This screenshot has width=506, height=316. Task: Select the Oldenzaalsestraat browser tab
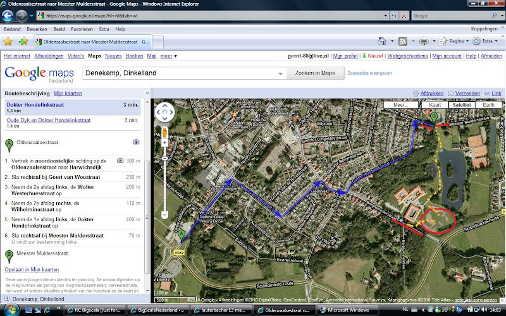[92, 42]
